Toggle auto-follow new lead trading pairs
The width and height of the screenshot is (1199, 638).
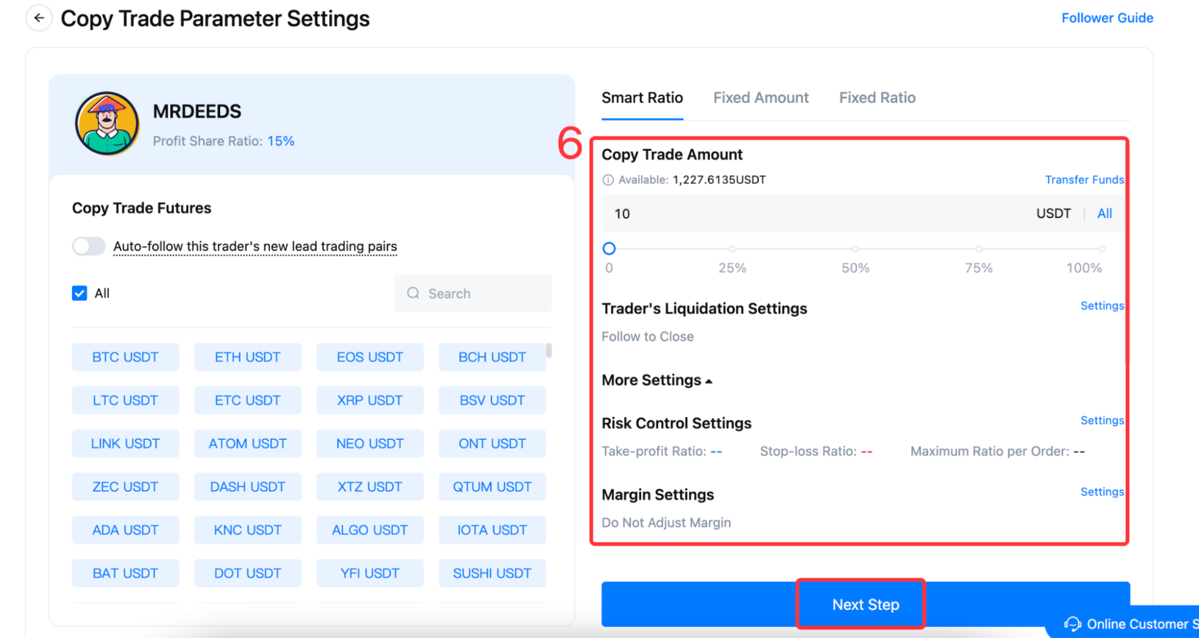tap(89, 246)
